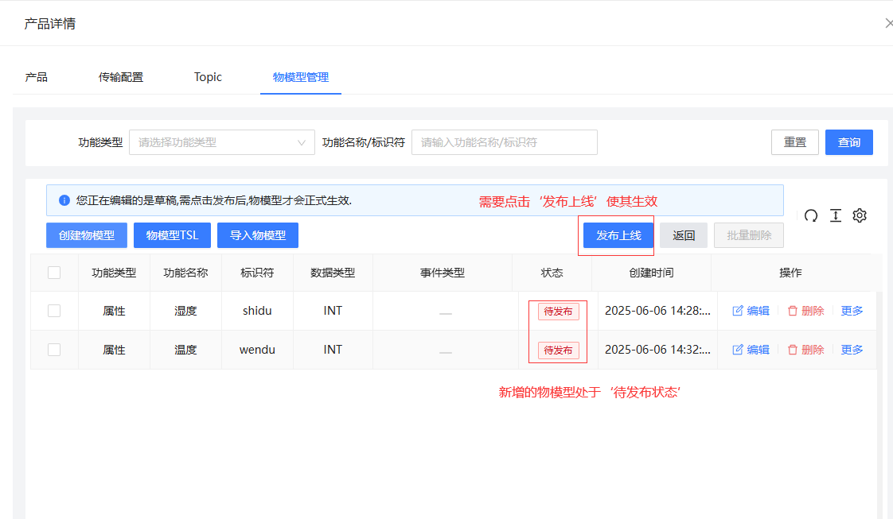The image size is (893, 519).
Task: Open the 功能类型 dropdown
Action: pyautogui.click(x=222, y=142)
